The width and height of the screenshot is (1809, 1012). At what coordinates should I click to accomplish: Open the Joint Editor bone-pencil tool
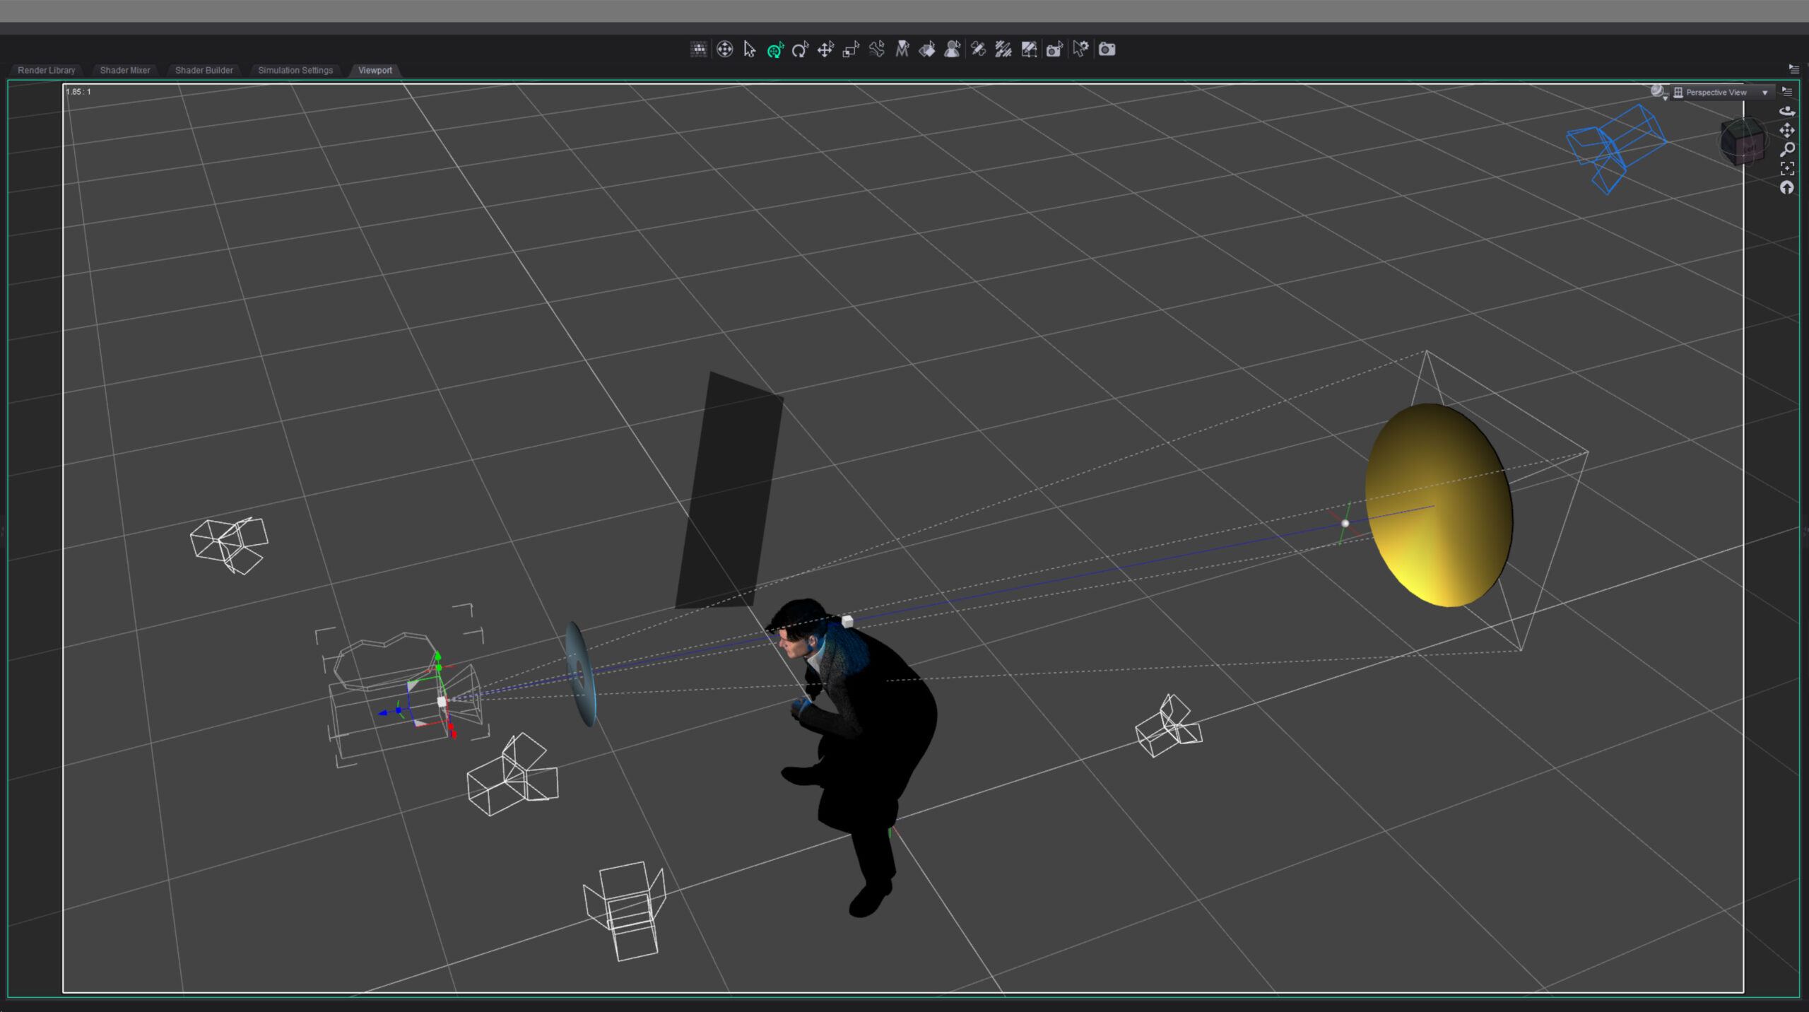click(978, 49)
